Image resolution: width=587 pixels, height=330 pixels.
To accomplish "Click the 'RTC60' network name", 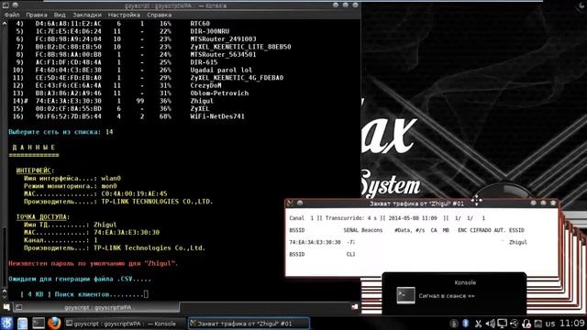I will (200, 24).
